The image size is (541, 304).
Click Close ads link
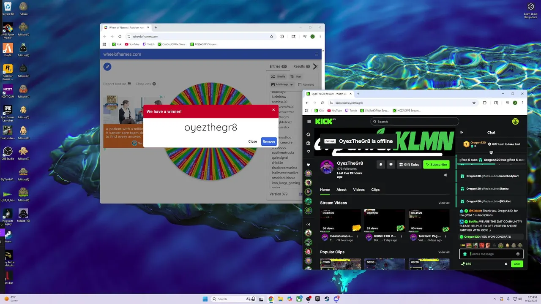[146, 84]
